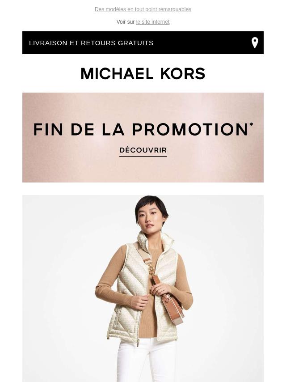The image size is (286, 382).
Task: Open the Michael Kors logo
Action: pos(143,73)
